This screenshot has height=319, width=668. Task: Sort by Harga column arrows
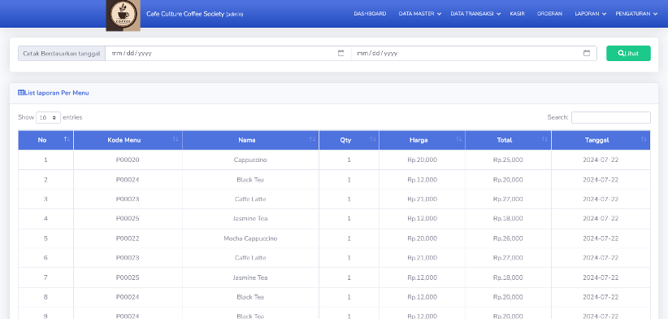pyautogui.click(x=459, y=139)
